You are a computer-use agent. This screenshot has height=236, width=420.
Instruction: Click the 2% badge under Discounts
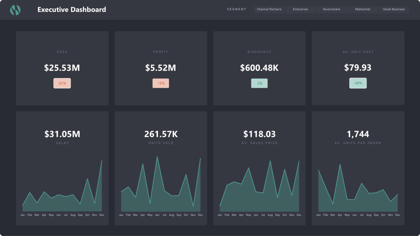(x=259, y=83)
